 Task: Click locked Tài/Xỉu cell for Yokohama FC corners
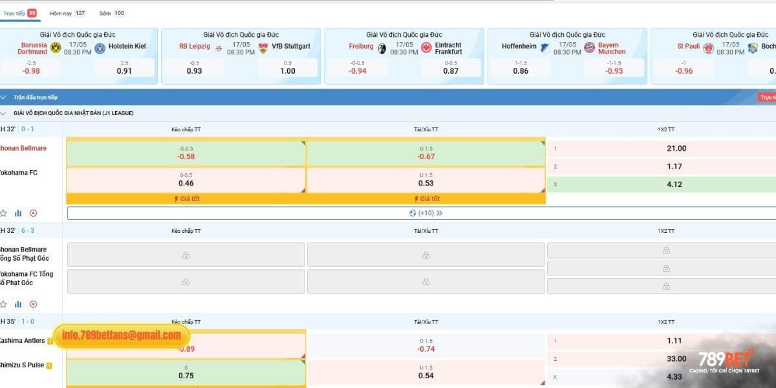click(426, 281)
